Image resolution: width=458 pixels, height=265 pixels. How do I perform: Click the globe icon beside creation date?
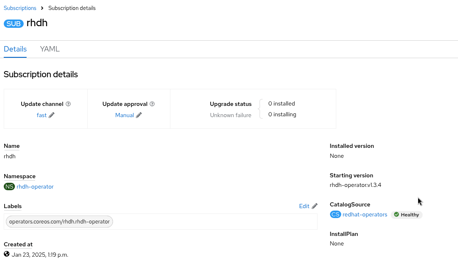pyautogui.click(x=7, y=254)
